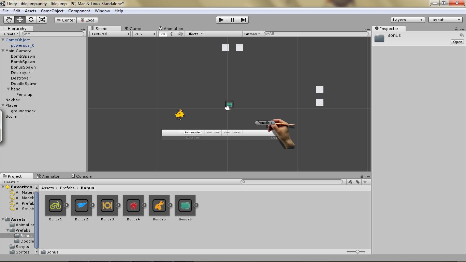466x262 pixels.
Task: Open the Layers dropdown
Action: pyautogui.click(x=408, y=20)
